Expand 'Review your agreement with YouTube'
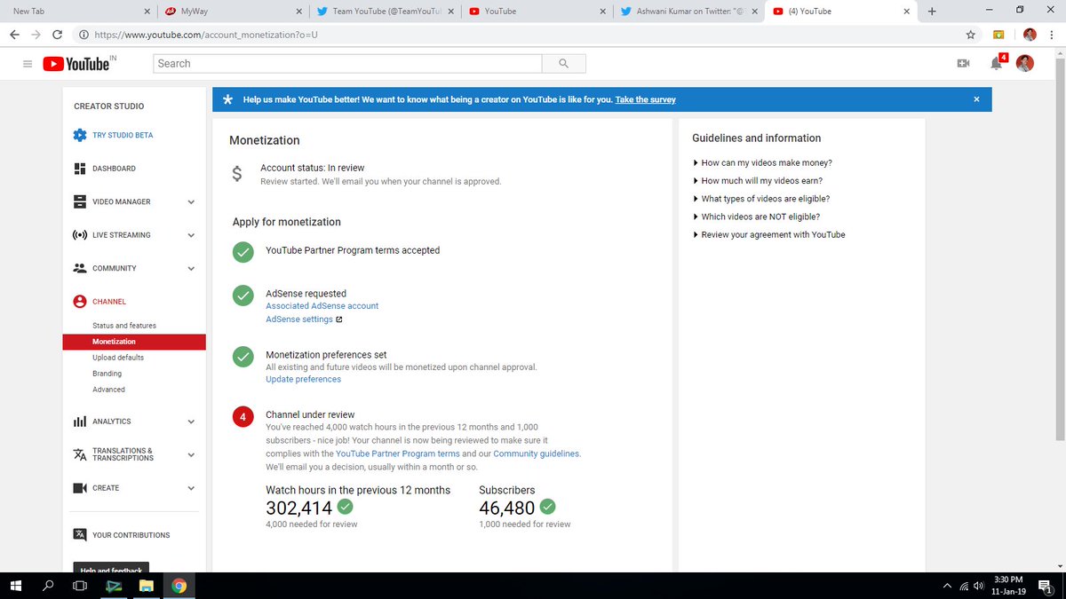 coord(769,235)
